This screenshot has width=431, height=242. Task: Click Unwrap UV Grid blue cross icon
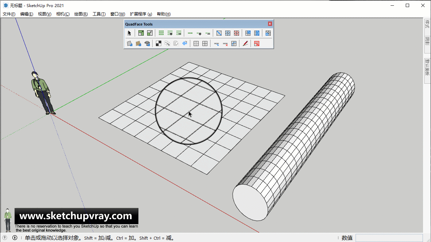click(185, 43)
